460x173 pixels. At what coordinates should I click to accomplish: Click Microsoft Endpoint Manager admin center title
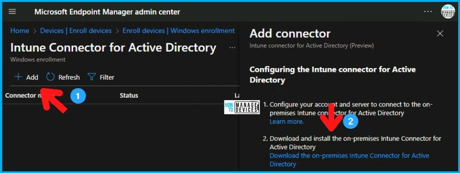tap(107, 12)
